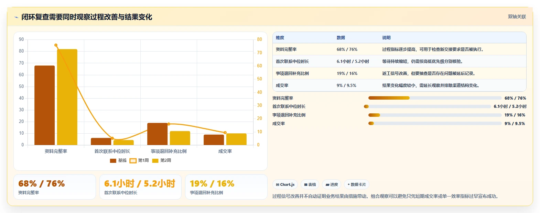Click the table cell 9% / 9.5%
540x213 pixels.
pos(346,86)
